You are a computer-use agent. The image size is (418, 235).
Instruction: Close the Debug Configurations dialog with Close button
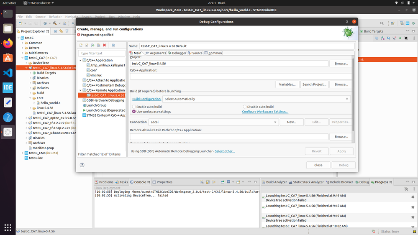coord(318,165)
